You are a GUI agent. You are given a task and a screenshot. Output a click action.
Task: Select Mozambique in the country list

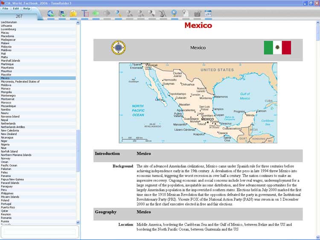coord(9,106)
